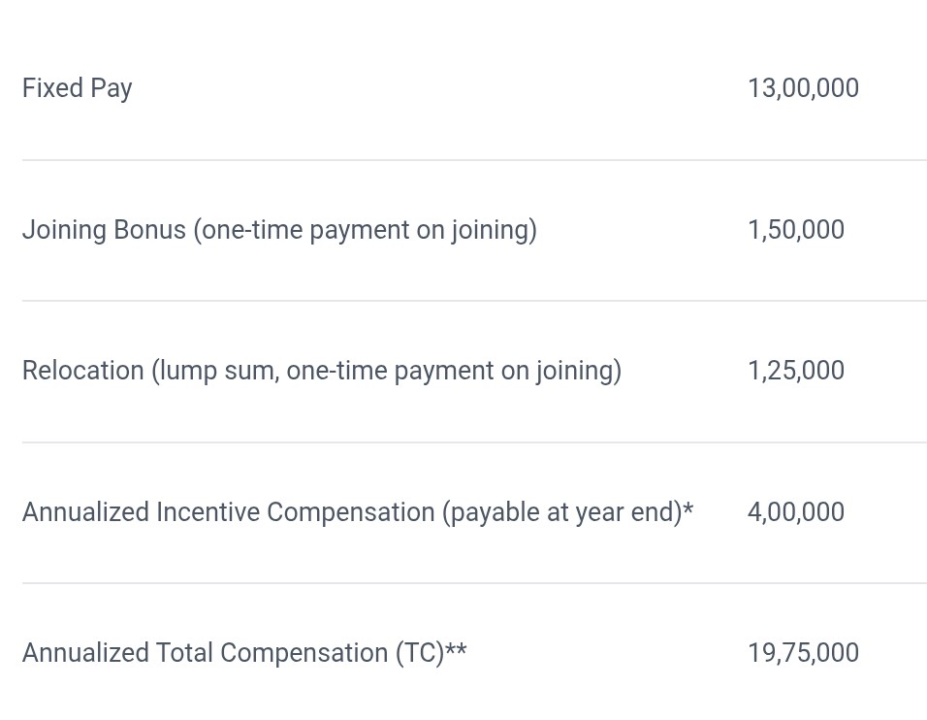Select the 13,00,000 fixed pay amount

[804, 88]
